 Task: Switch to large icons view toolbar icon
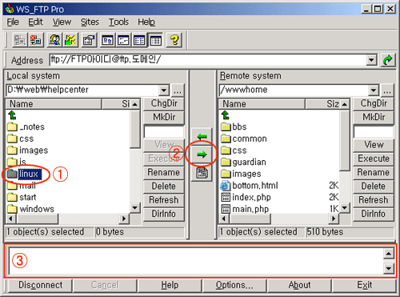pos(107,41)
